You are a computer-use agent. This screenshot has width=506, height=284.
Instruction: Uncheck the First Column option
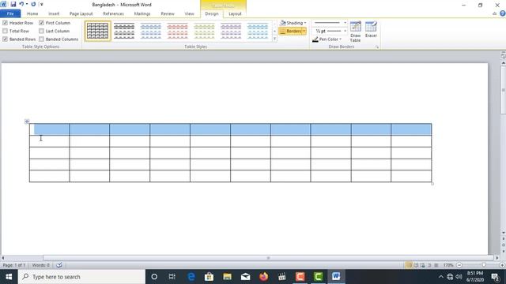(41, 23)
